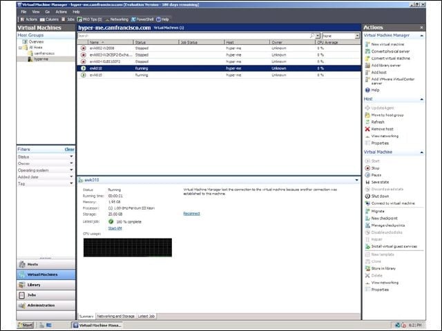This screenshot has height=331, width=442.
Task: Click the Convert physical server icon
Action: (367, 51)
